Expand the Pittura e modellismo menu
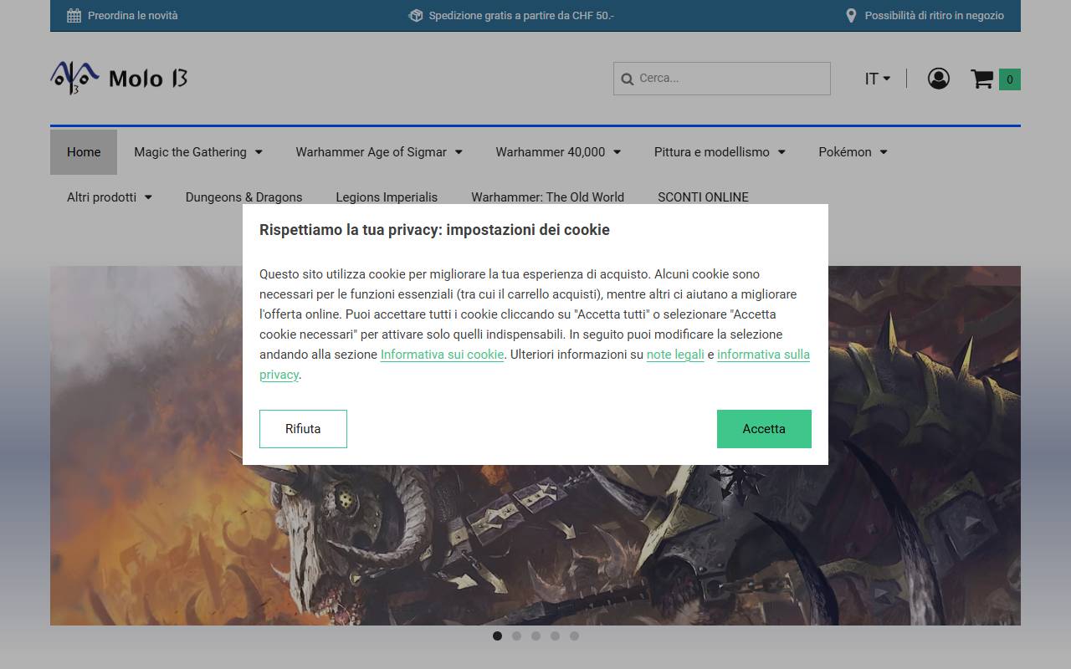This screenshot has width=1071, height=669. [720, 152]
